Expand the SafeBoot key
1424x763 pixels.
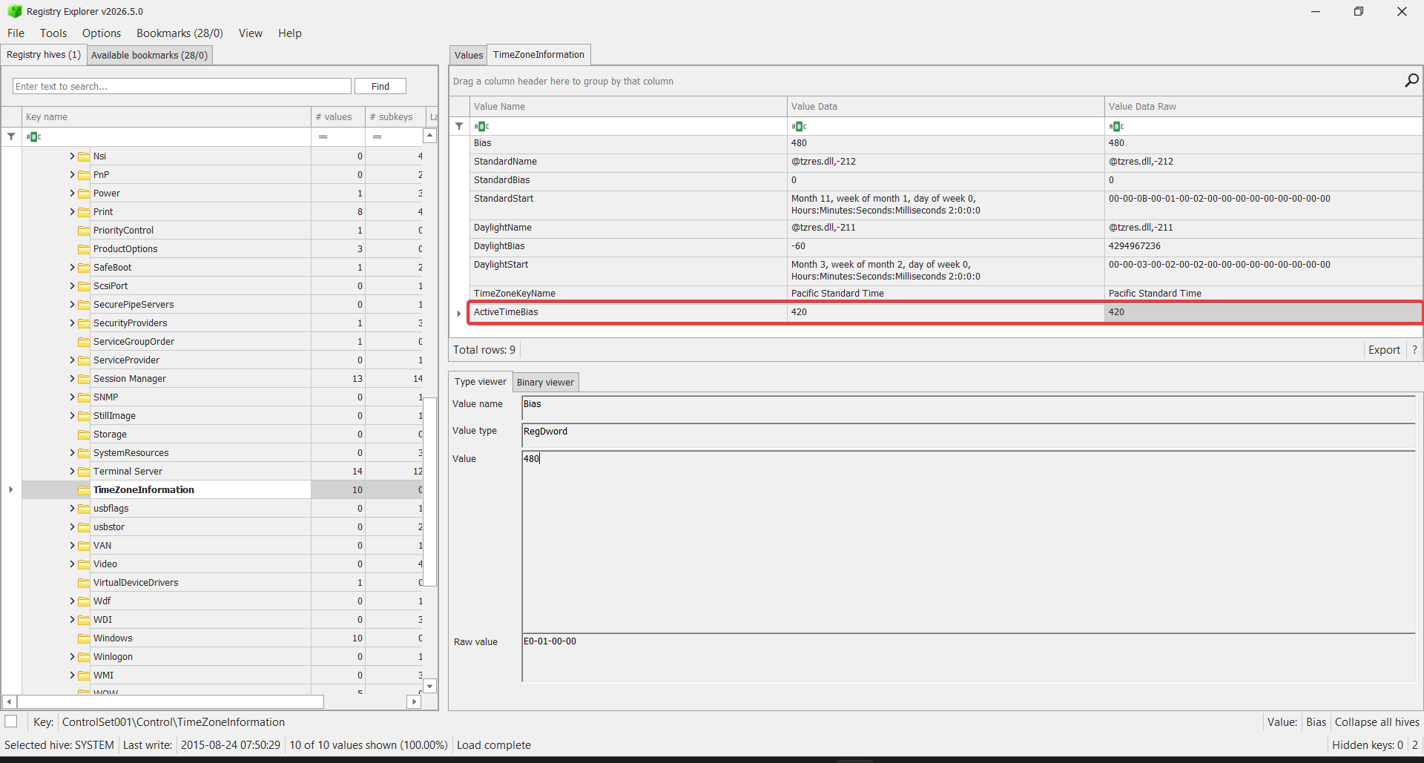click(x=72, y=268)
